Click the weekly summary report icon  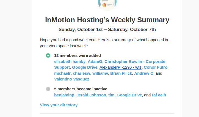(107, 4)
